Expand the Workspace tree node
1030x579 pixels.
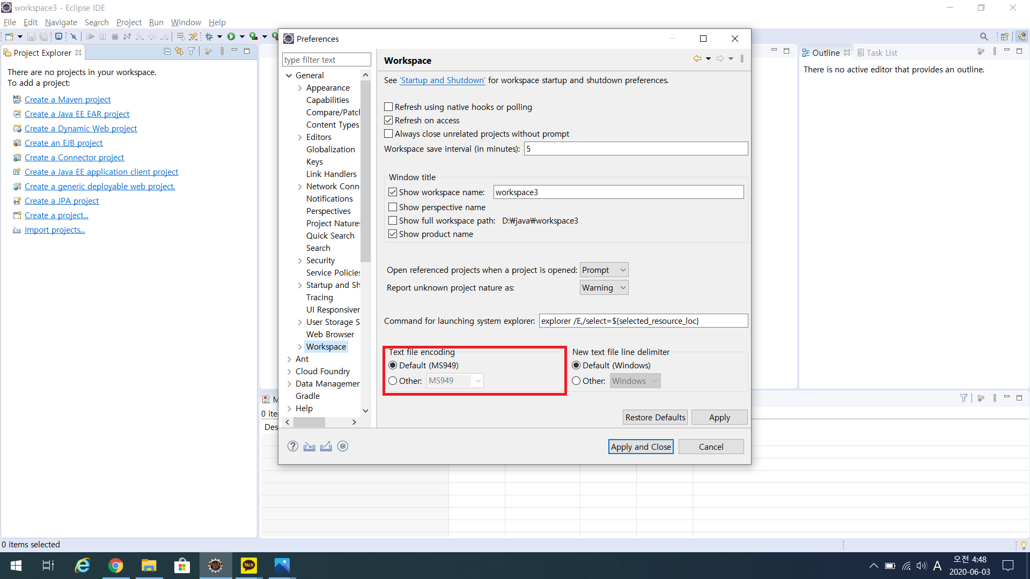(300, 347)
